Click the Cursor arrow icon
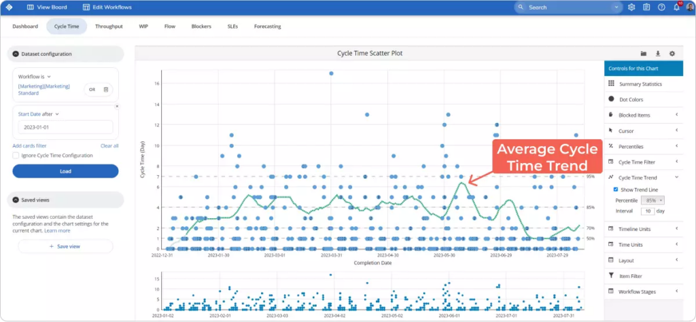Image resolution: width=696 pixels, height=322 pixels. pyautogui.click(x=611, y=130)
